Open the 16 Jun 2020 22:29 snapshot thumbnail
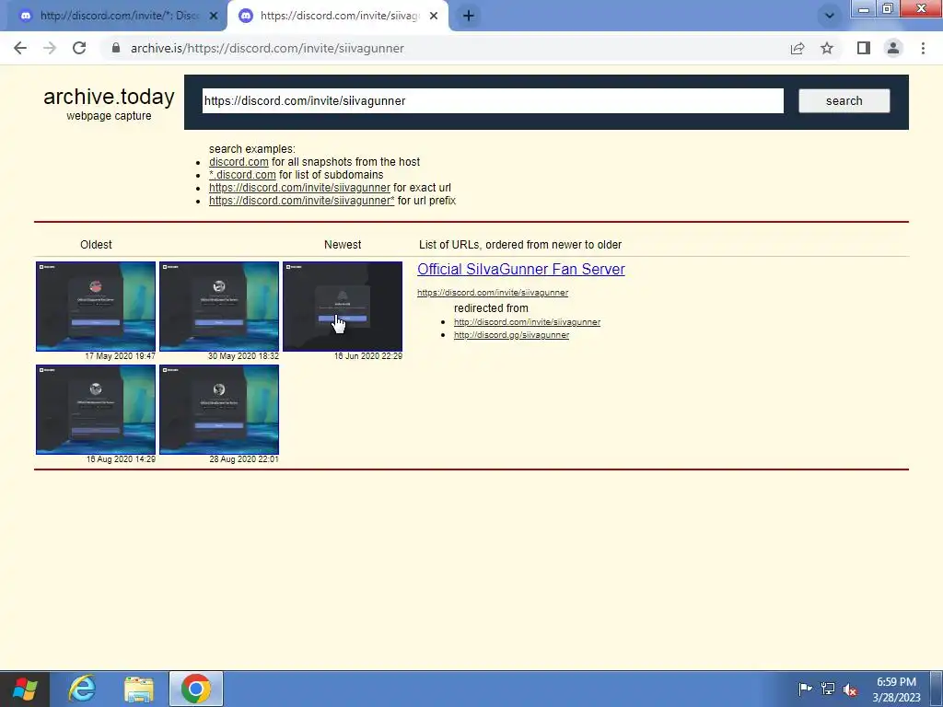The height and width of the screenshot is (707, 943). click(343, 307)
